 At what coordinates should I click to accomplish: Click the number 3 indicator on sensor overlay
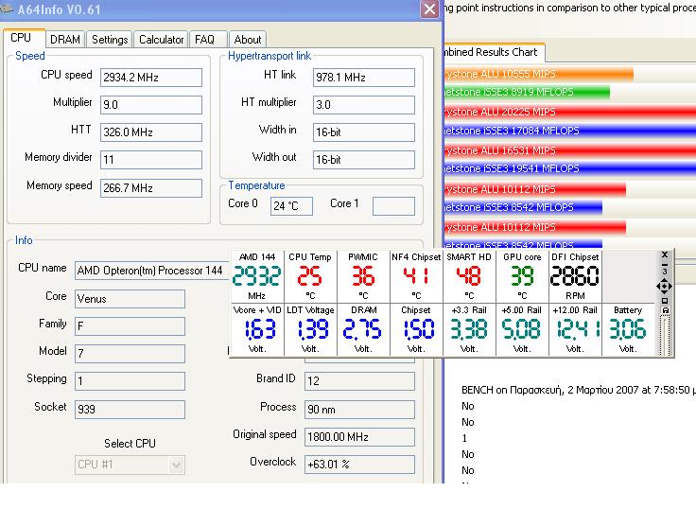[x=665, y=272]
